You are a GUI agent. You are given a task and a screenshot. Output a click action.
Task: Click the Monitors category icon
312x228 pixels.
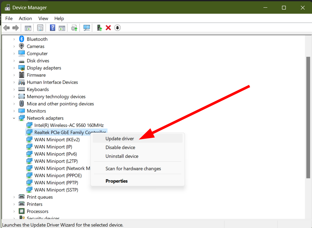pos(21,111)
